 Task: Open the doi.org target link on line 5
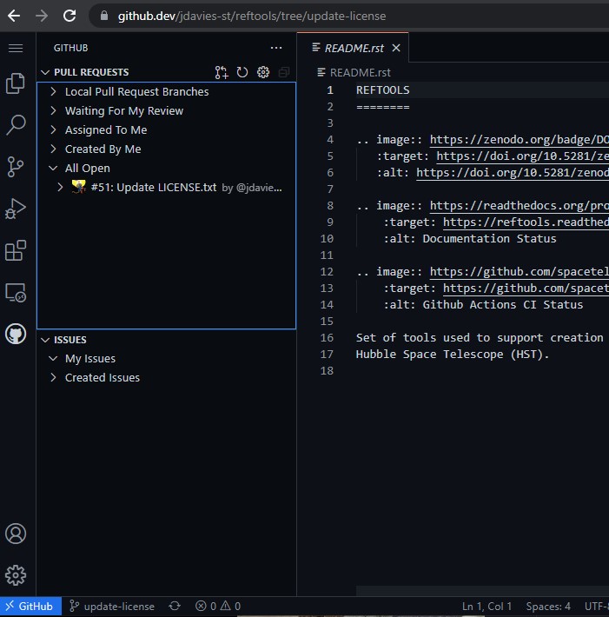pos(522,156)
